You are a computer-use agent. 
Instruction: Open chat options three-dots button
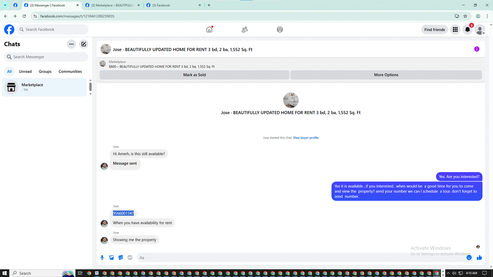tap(71, 44)
